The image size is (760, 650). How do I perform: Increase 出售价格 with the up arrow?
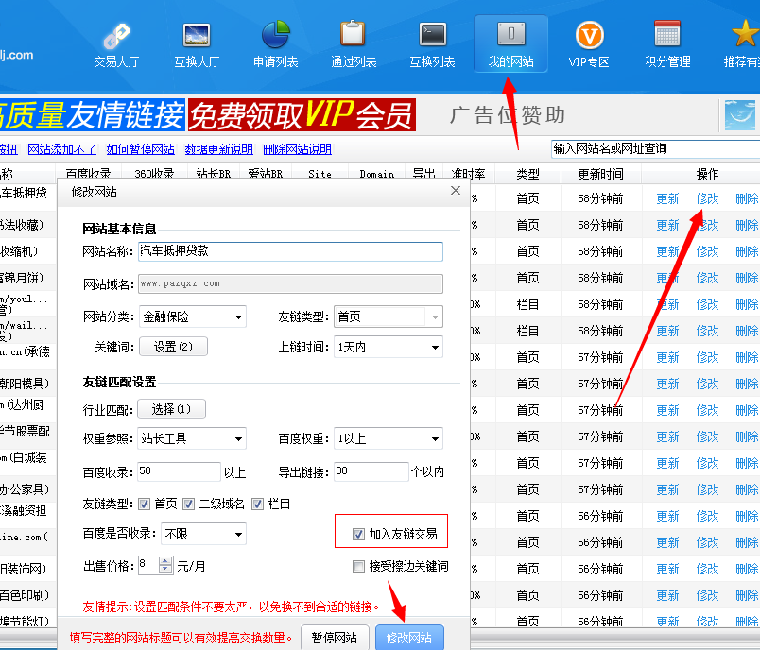(165, 561)
